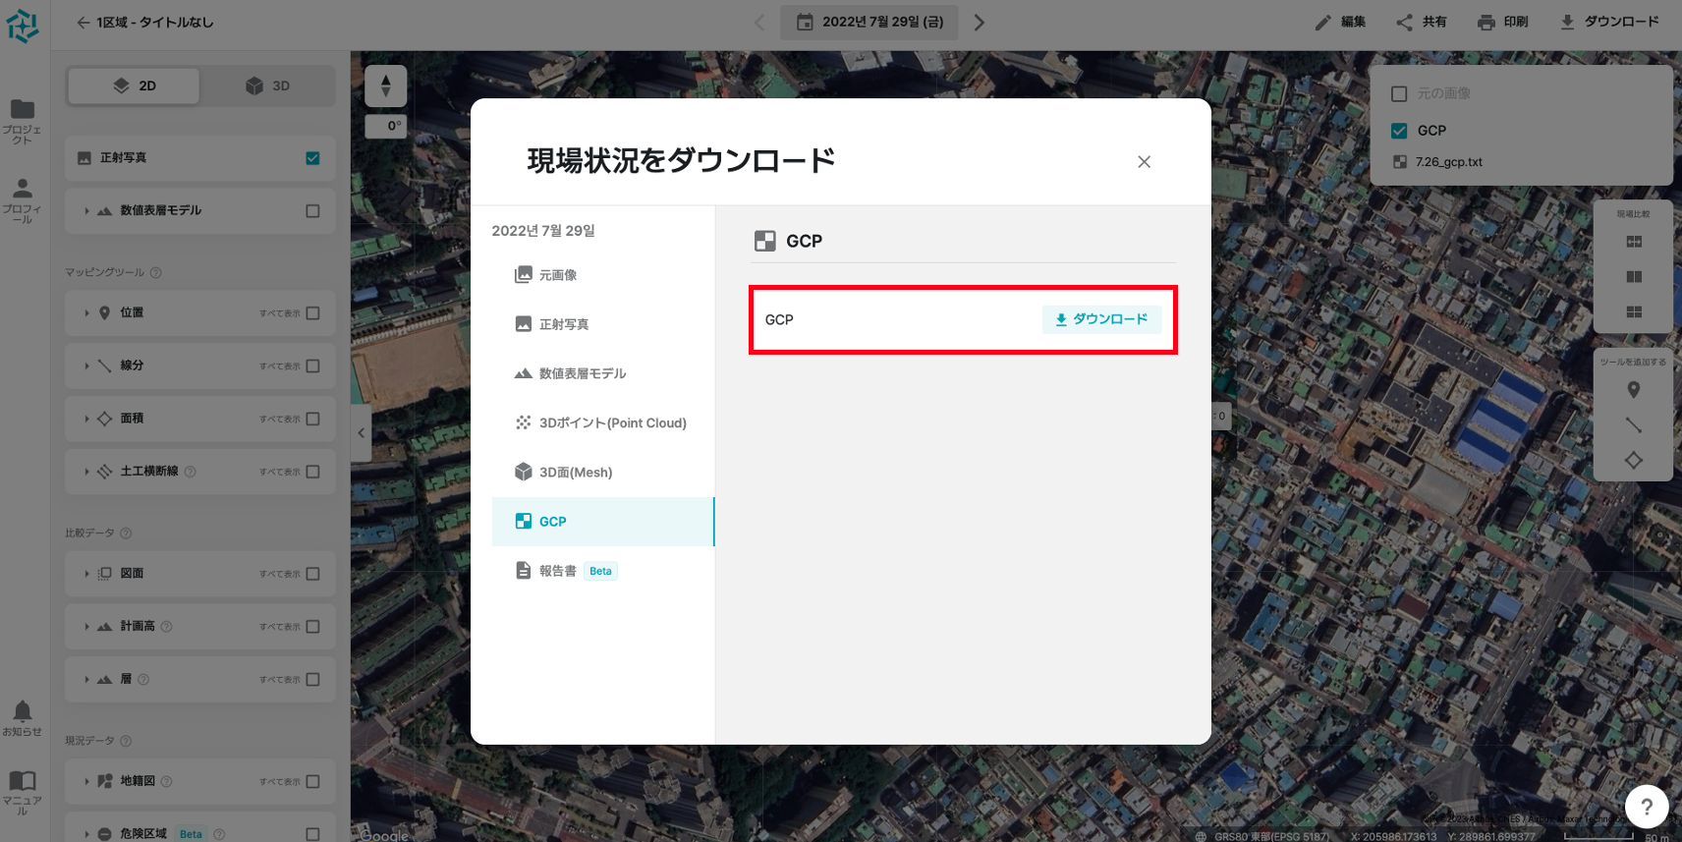Enable the 元の画像 checkbox

pos(1399,94)
